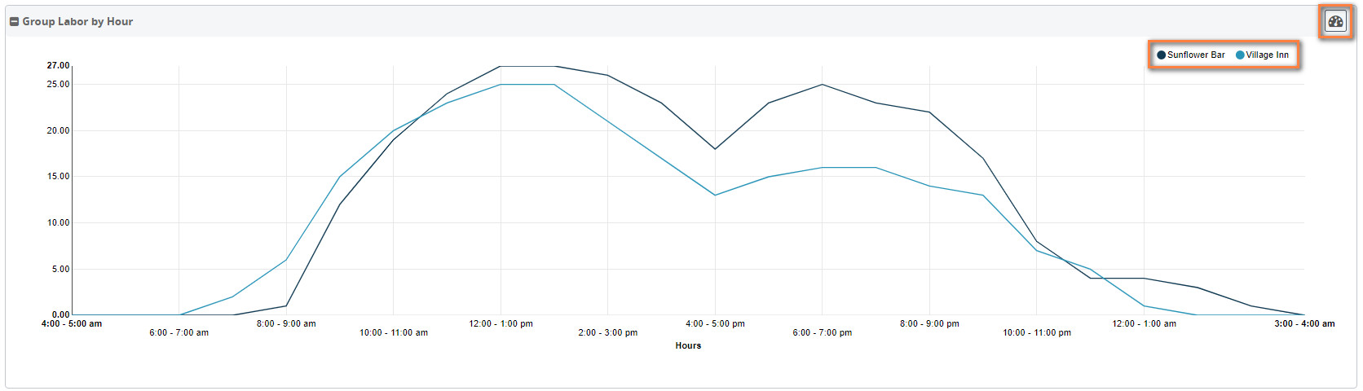
Task: Toggle the Sunflower Bar legend dot
Action: click(x=1161, y=55)
